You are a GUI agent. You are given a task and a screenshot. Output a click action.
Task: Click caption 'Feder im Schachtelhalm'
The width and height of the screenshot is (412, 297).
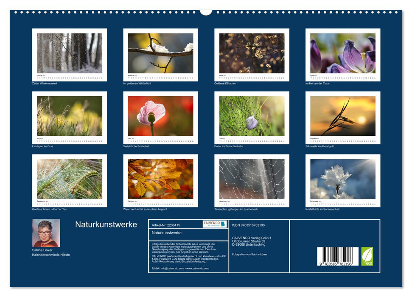[x=229, y=146]
